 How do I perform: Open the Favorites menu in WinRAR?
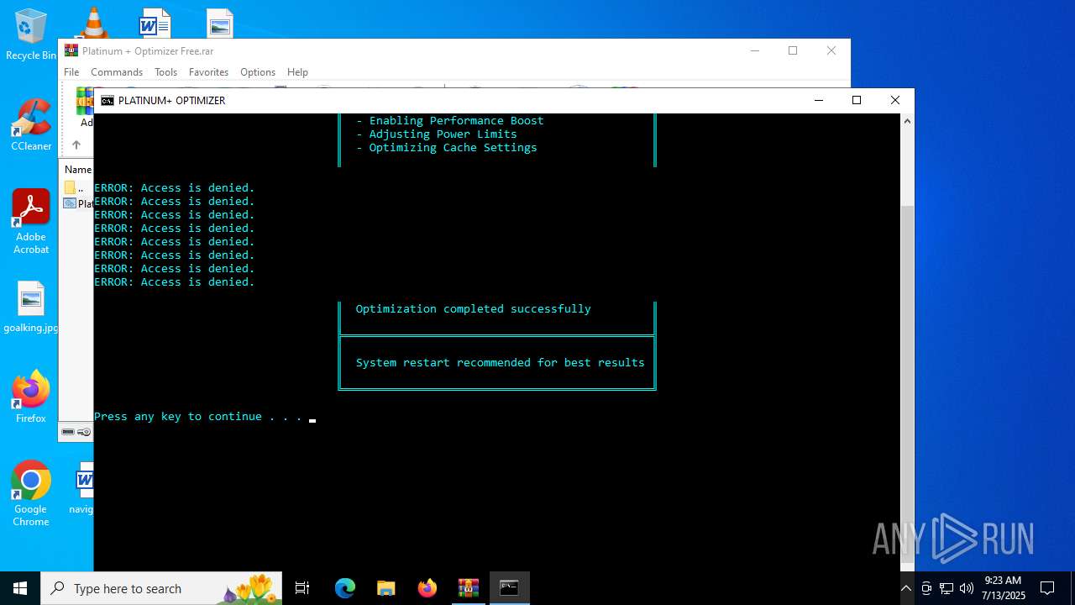click(x=208, y=72)
